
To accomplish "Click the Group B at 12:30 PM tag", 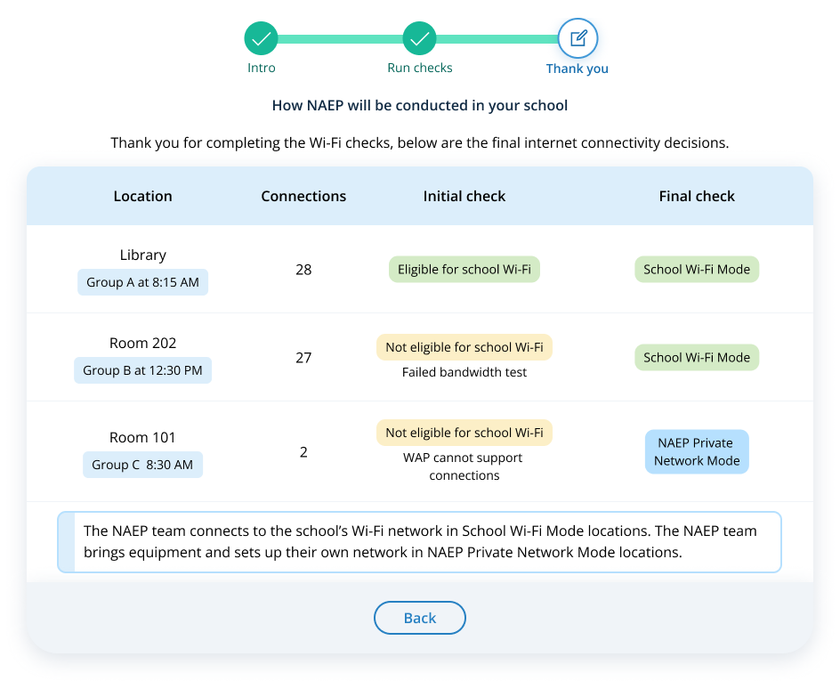I will [x=143, y=370].
